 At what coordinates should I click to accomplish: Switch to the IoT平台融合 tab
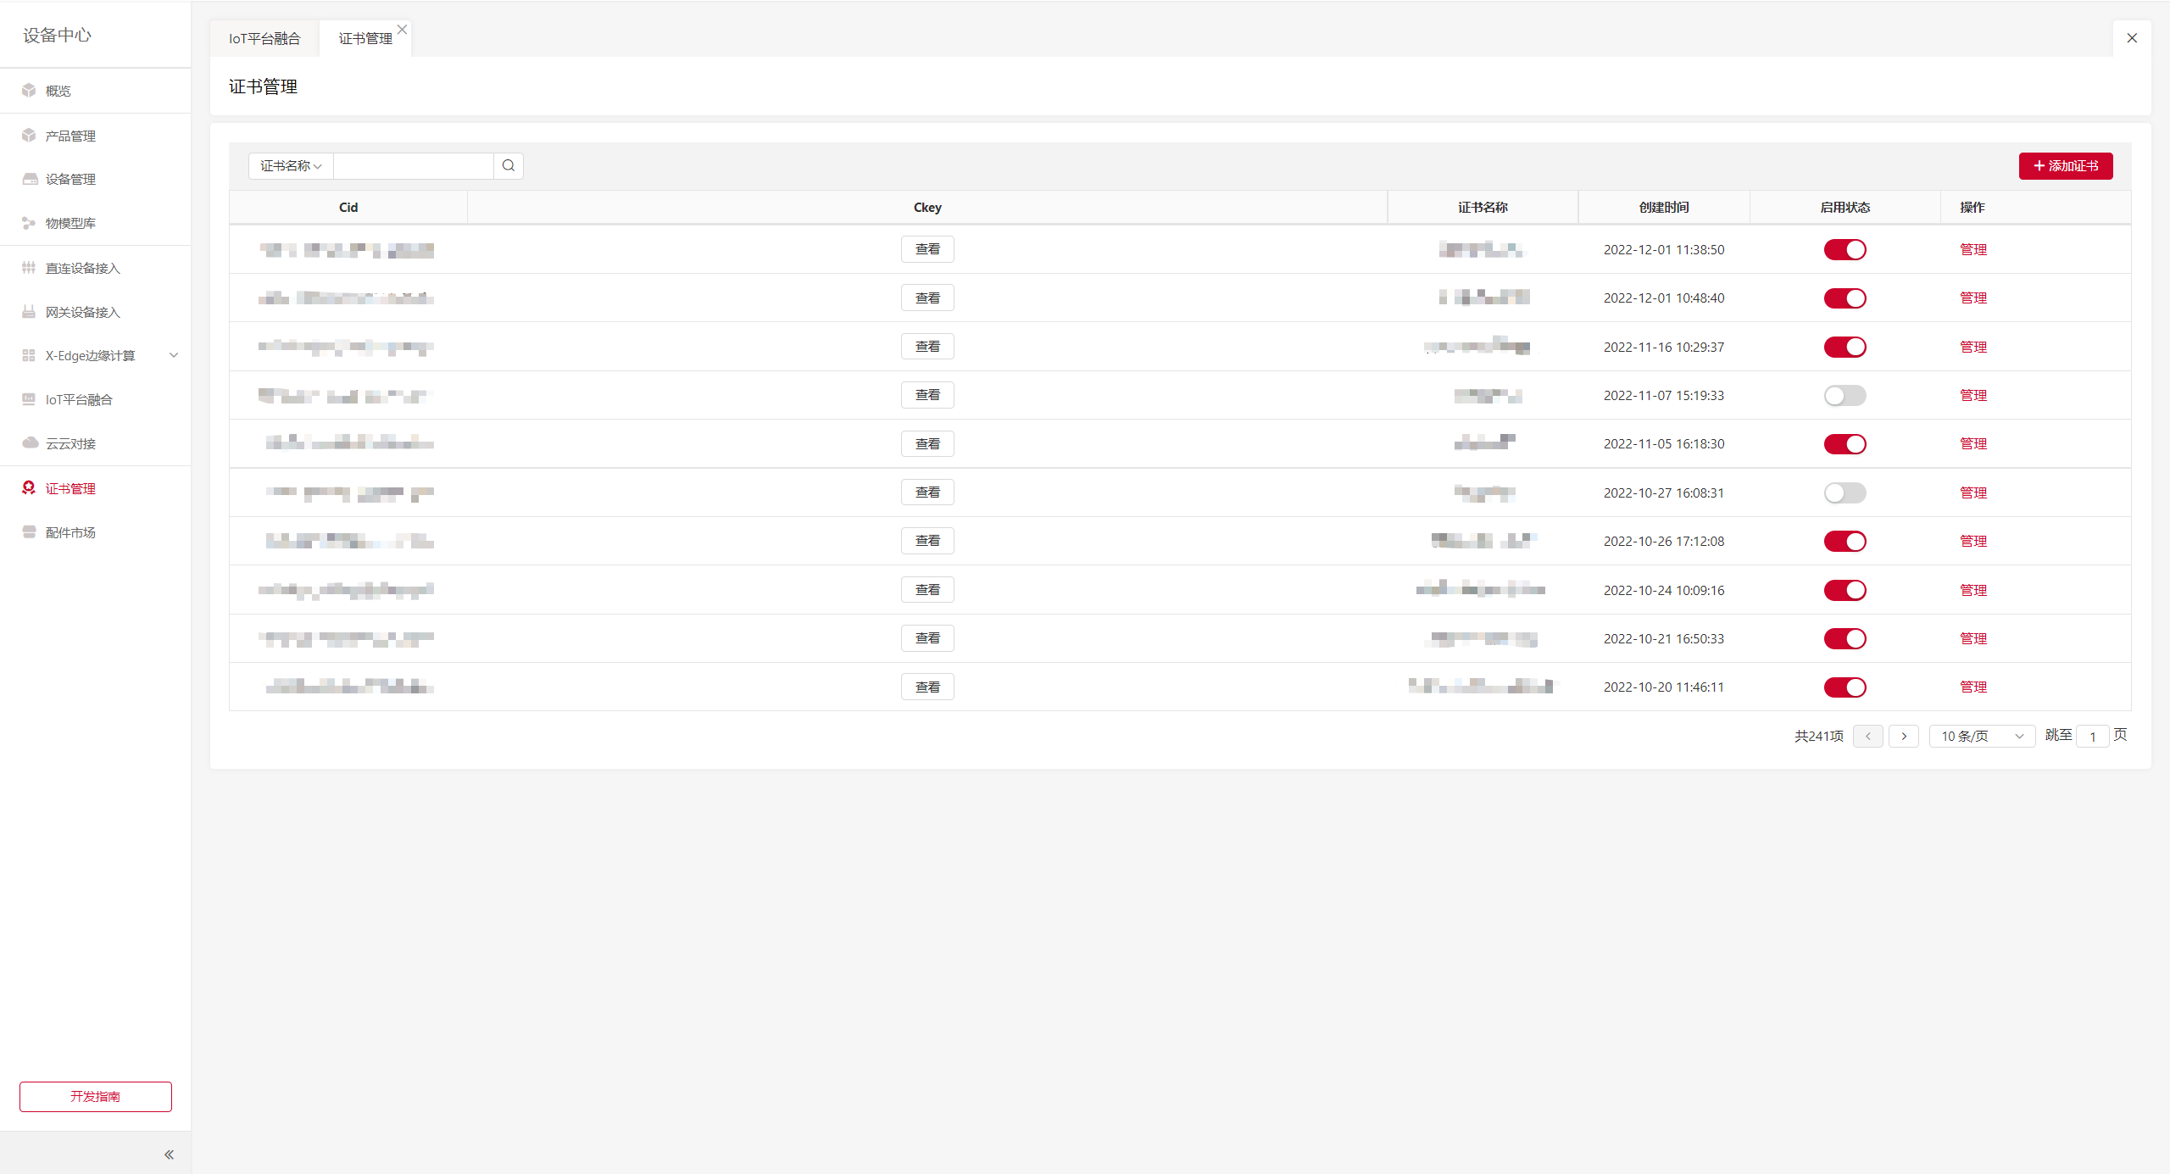[x=264, y=38]
